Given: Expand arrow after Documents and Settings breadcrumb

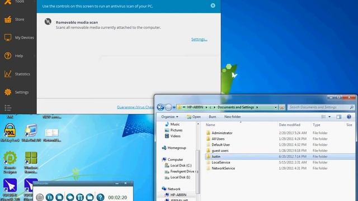Looking at the screenshot, I should 257,107.
